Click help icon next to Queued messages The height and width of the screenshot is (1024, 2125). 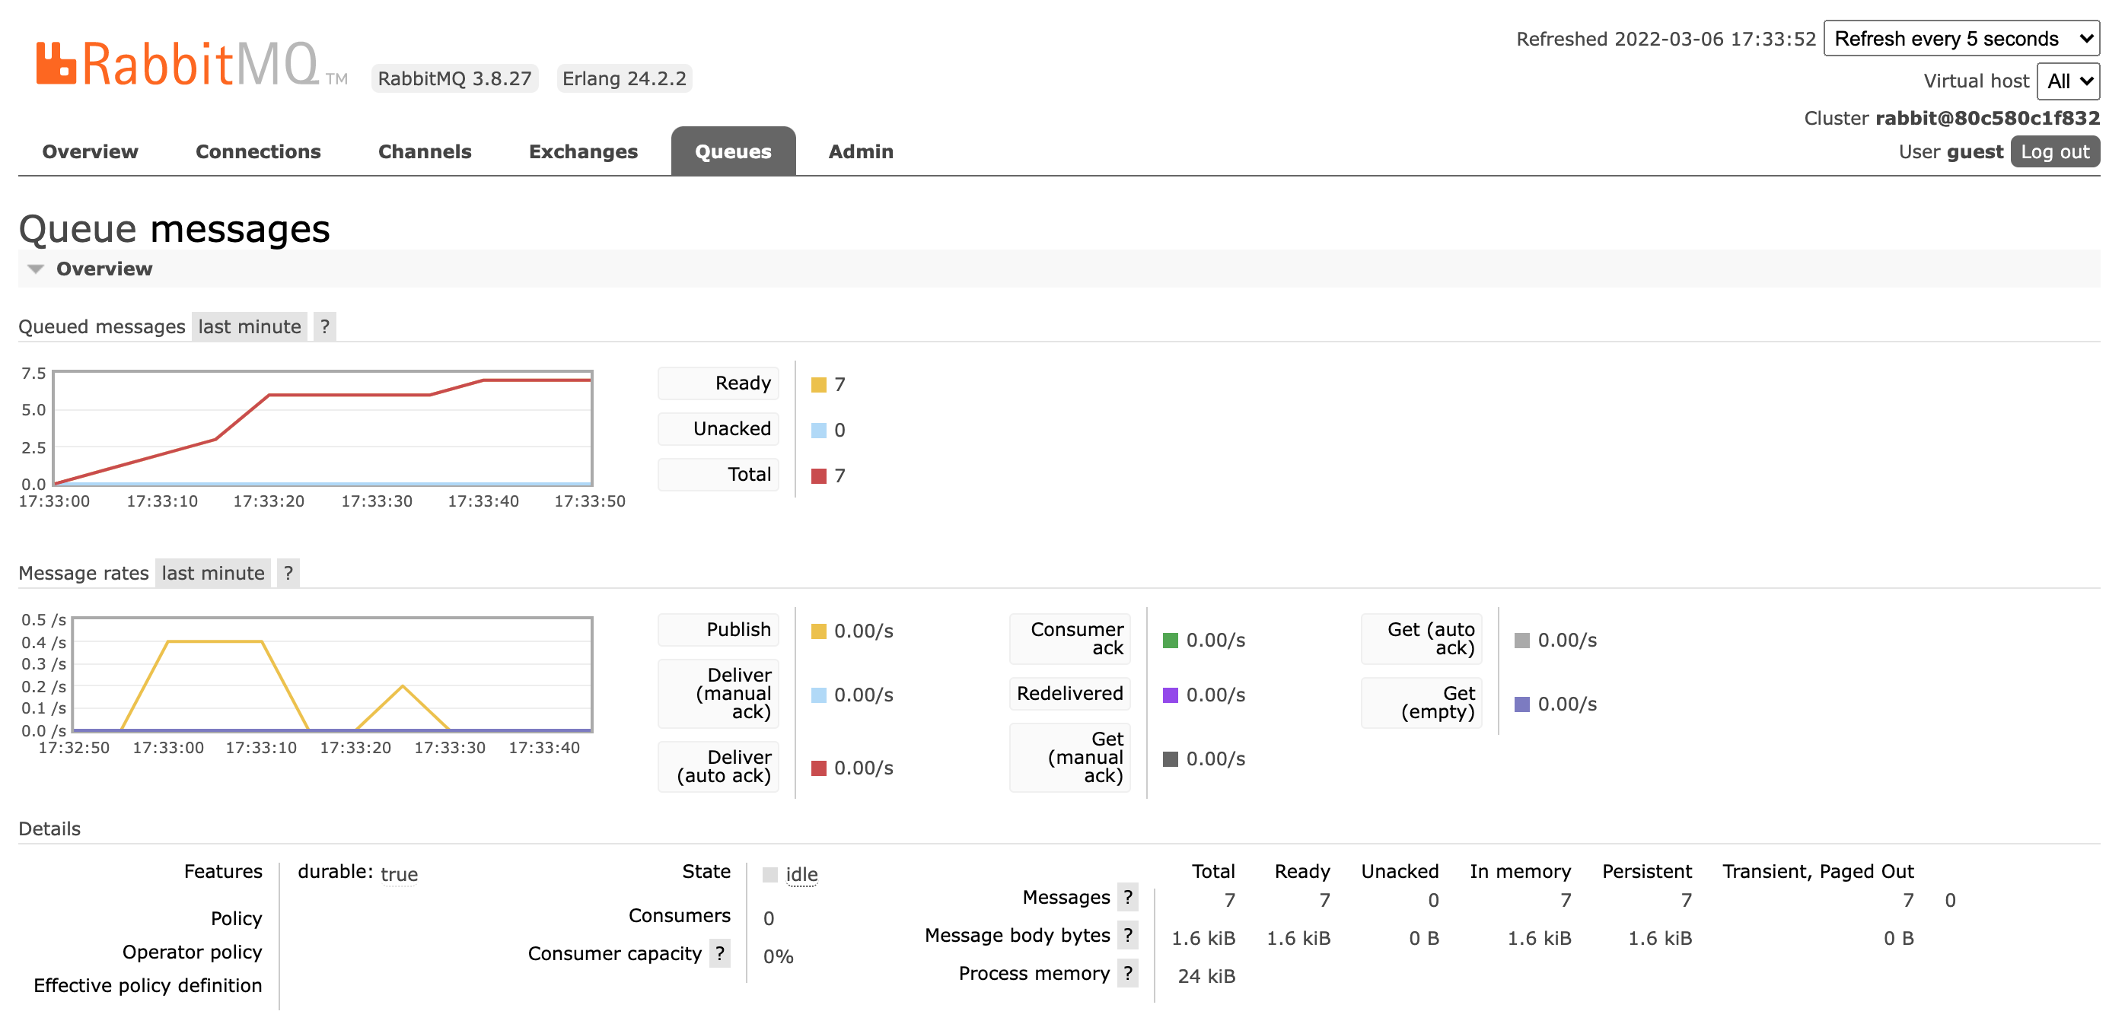pyautogui.click(x=324, y=327)
